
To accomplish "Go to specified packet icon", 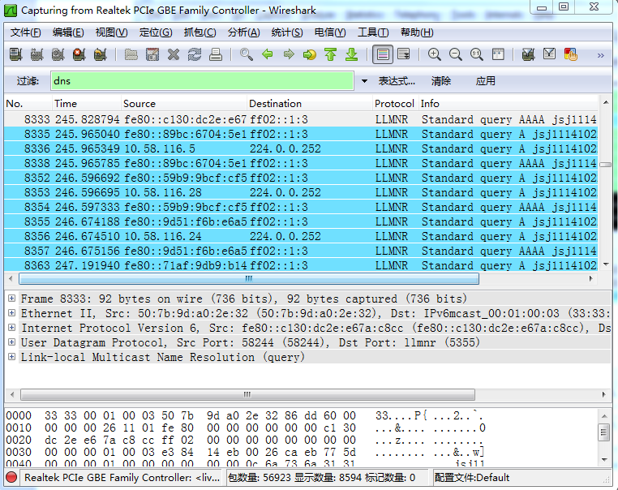I will 310,54.
